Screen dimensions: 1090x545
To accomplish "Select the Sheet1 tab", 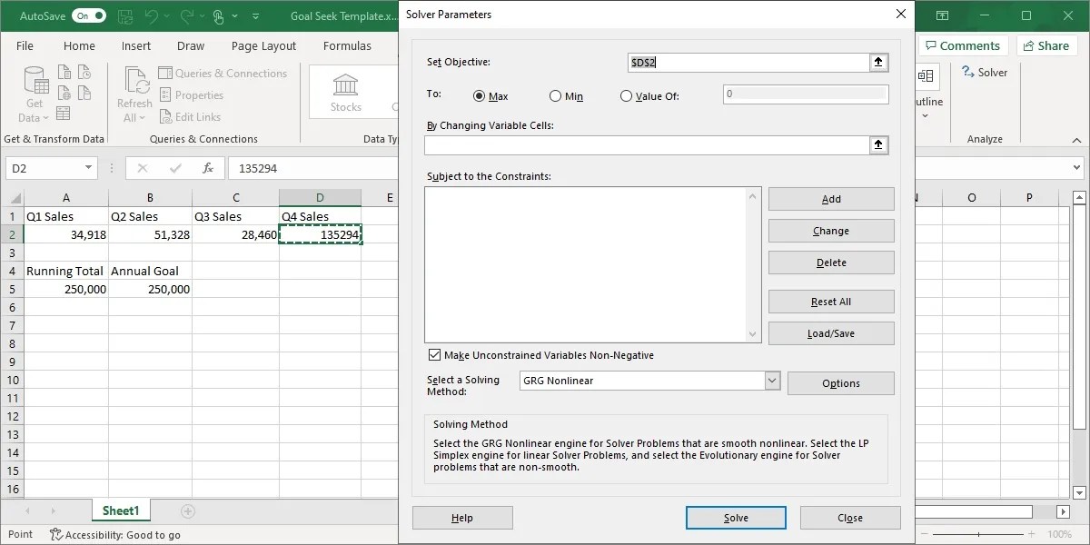I will coord(121,510).
